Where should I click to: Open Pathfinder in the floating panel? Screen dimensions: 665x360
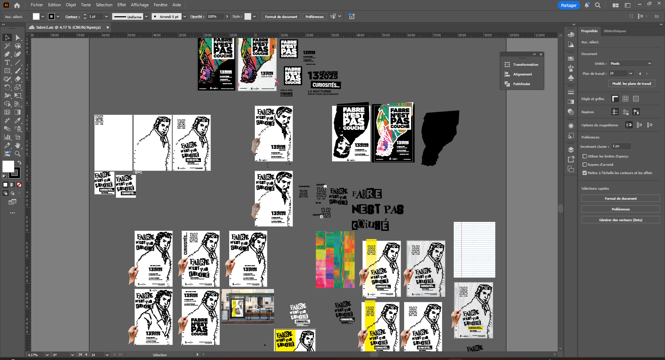521,84
